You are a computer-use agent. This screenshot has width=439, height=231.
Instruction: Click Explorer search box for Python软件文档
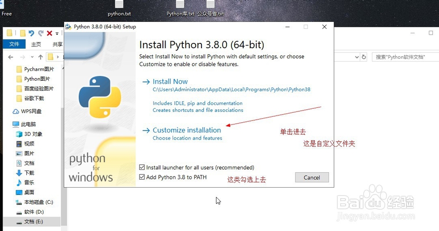pos(405,57)
